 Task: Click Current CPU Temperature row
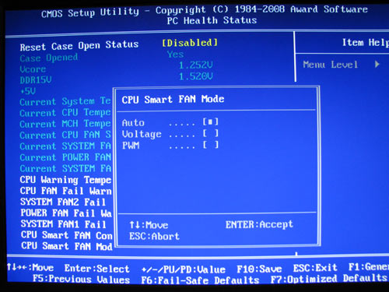click(65, 113)
